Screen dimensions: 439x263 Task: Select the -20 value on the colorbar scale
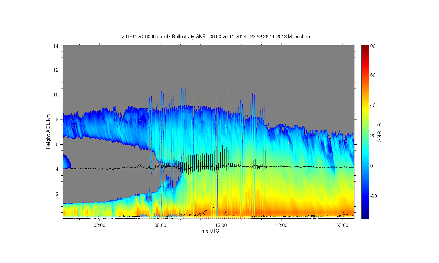(x=373, y=196)
